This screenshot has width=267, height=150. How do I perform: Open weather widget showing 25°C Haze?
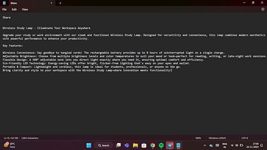click(10, 145)
